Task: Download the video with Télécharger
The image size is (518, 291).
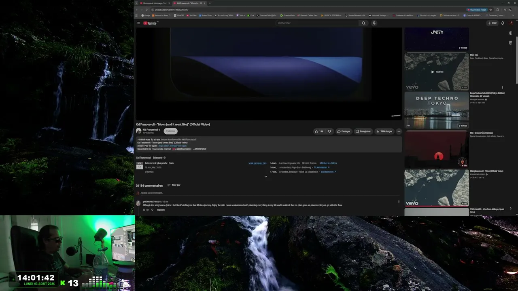Action: pyautogui.click(x=384, y=131)
